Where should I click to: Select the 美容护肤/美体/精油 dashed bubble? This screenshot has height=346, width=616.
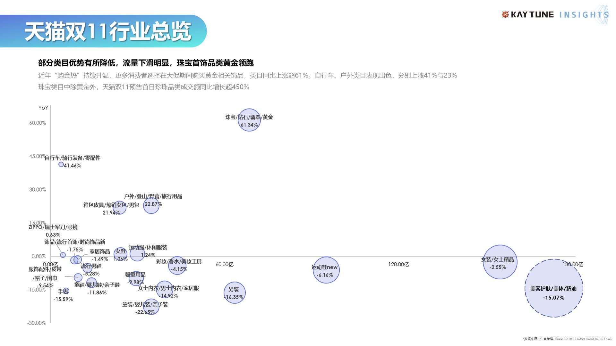point(554,288)
